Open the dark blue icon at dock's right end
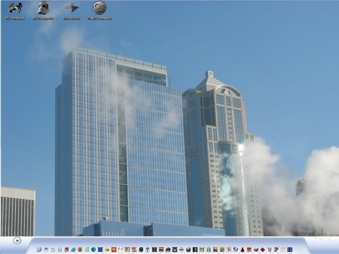 tap(290, 249)
